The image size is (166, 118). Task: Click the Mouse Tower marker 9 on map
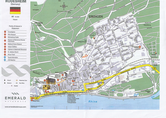point(32,100)
